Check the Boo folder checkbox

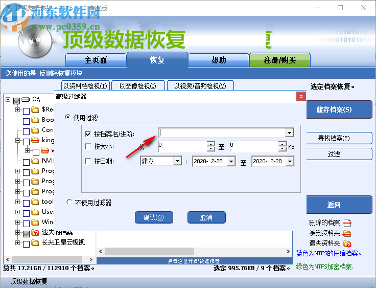pos(26,121)
